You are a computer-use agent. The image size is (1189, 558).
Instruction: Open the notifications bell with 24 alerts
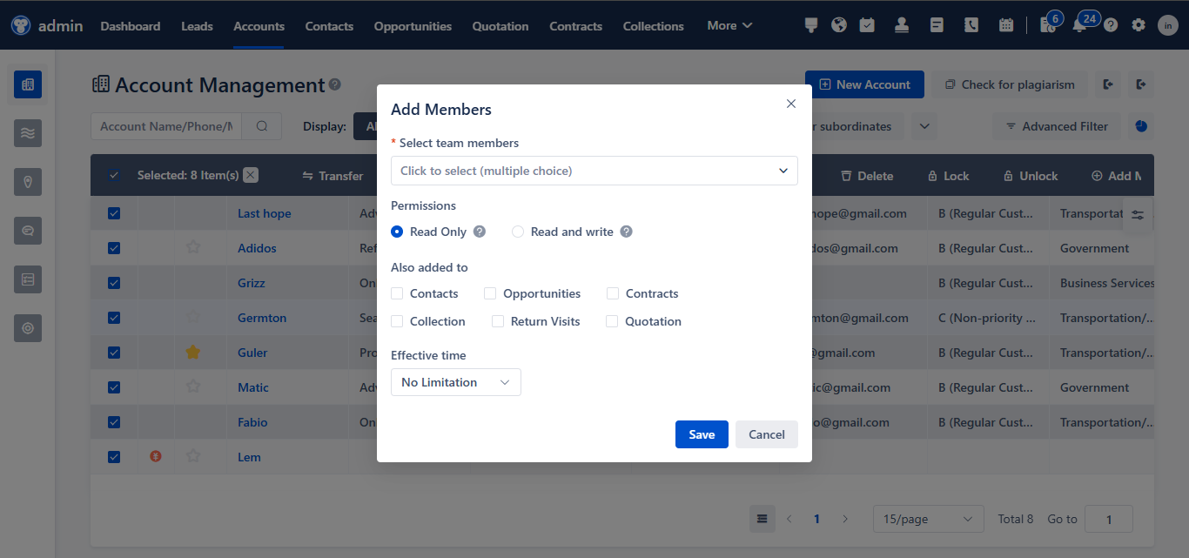[1079, 24]
